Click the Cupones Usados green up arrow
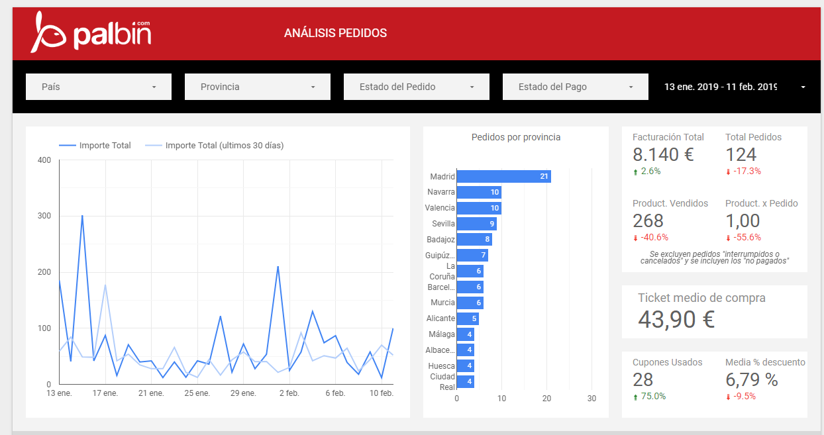The height and width of the screenshot is (435, 824). coord(635,397)
